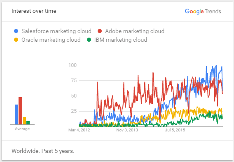The image size is (234, 162).
Task: Click the green average bar
Action: [x=28, y=123]
